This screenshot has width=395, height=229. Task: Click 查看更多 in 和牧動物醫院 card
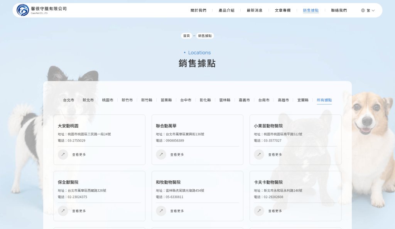click(x=177, y=211)
